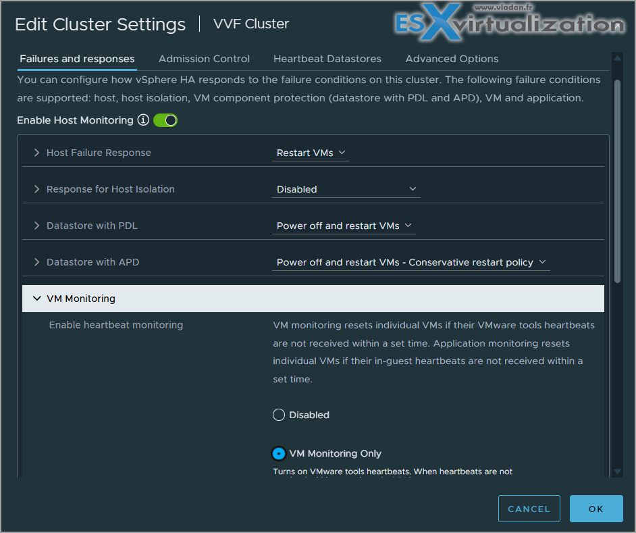
Task: Expand the Datastore with APD row
Action: 37,262
